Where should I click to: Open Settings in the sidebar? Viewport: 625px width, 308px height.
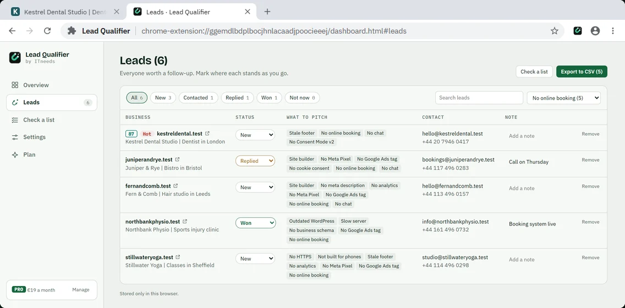tap(51, 137)
